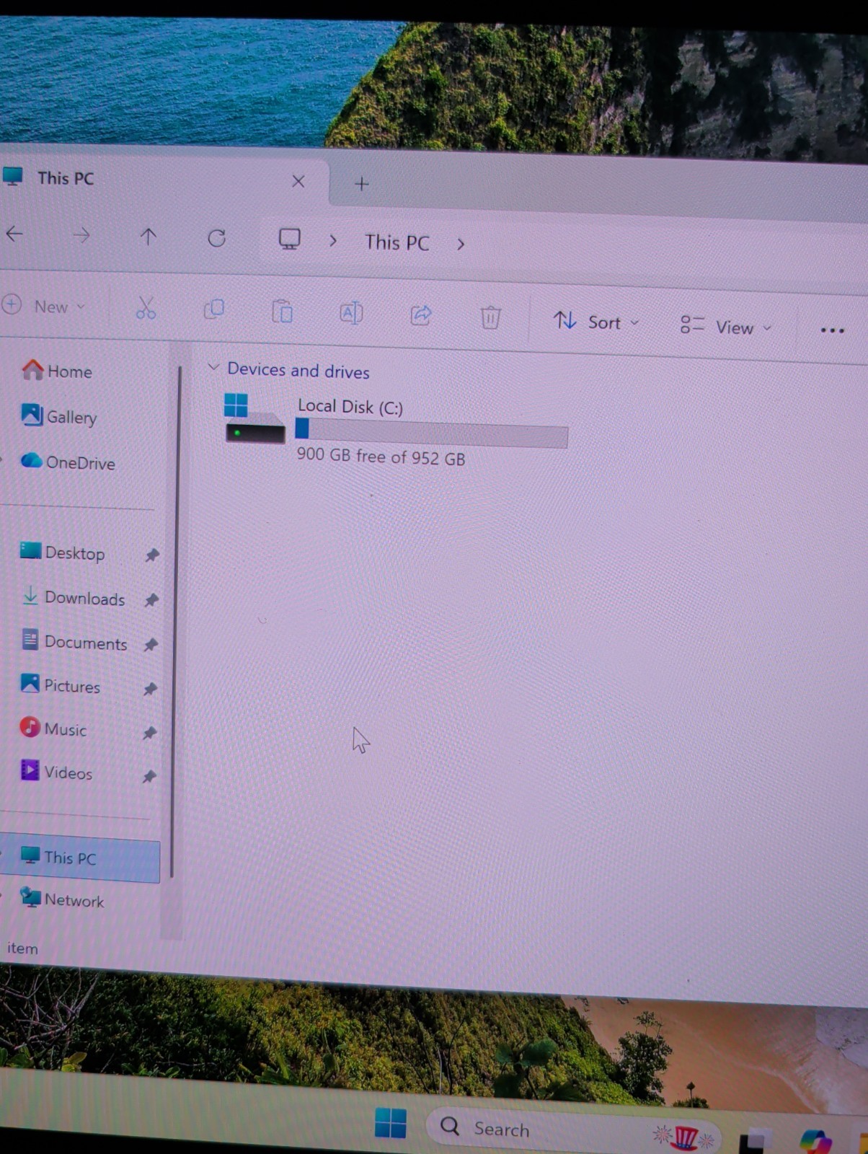
Task: Click the pin icon next to Documents
Action: pyautogui.click(x=150, y=644)
